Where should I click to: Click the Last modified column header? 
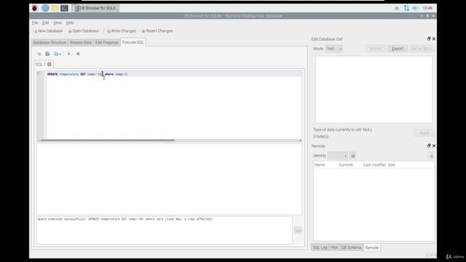pos(375,165)
